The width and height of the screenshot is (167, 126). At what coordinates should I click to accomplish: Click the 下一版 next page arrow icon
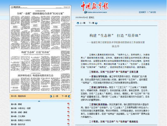click(x=69, y=96)
